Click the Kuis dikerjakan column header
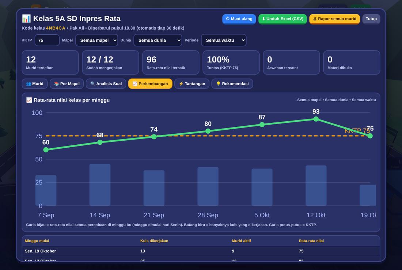402x270 pixels. pyautogui.click(x=154, y=241)
